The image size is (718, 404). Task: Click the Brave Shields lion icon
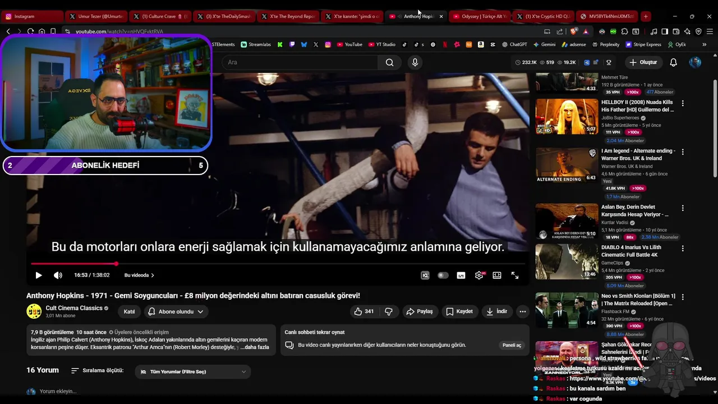573,31
